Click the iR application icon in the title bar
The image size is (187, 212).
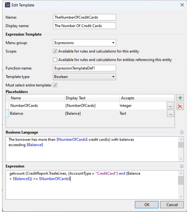pyautogui.click(x=8, y=5)
